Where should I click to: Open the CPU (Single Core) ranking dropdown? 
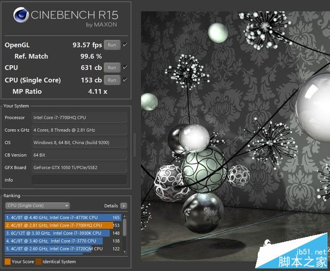pos(38,206)
